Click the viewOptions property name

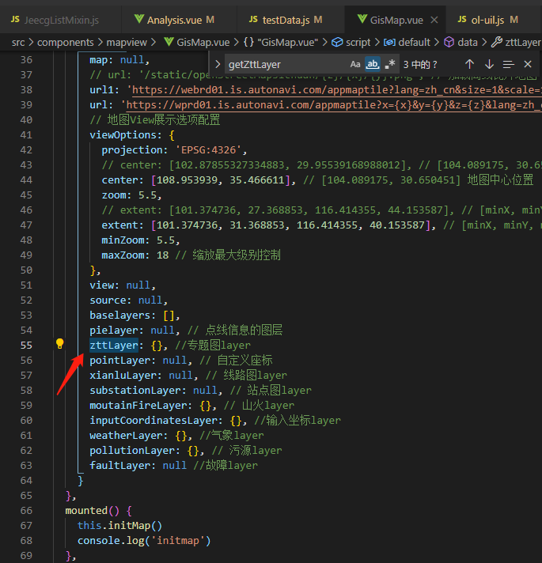[123, 135]
